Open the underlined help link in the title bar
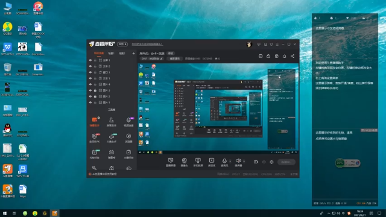 (147, 44)
